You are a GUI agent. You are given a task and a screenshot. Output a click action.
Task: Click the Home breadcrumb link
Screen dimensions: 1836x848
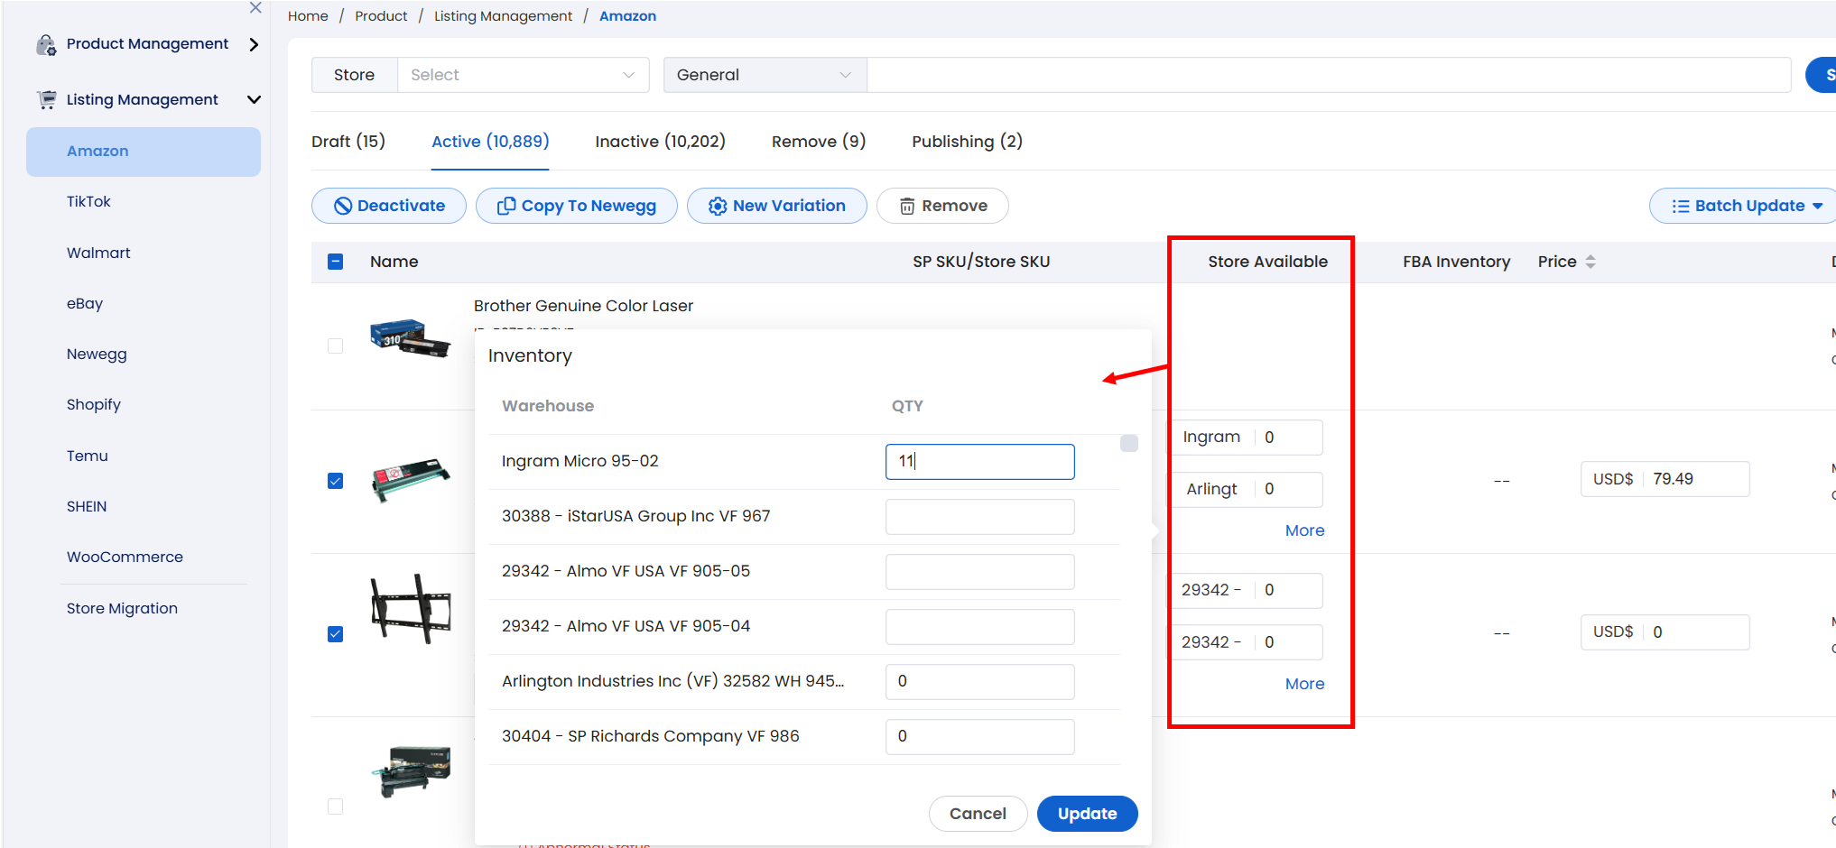click(308, 16)
